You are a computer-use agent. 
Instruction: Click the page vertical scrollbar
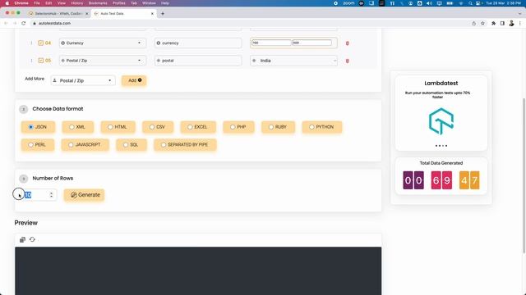pos(524,175)
